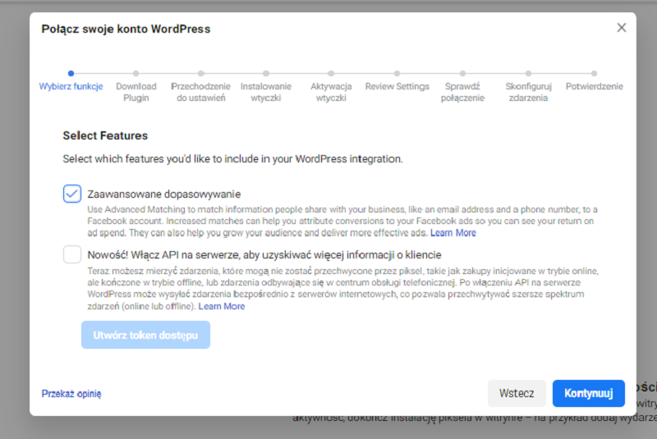Click the Kontynuuj button

[x=588, y=393]
